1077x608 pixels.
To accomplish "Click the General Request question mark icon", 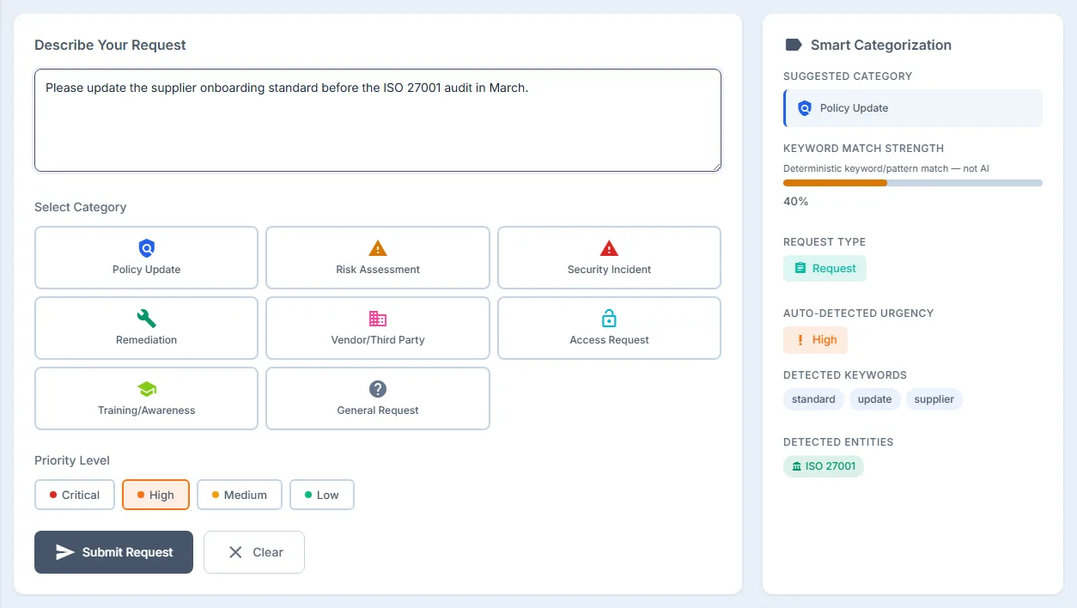I will point(378,389).
